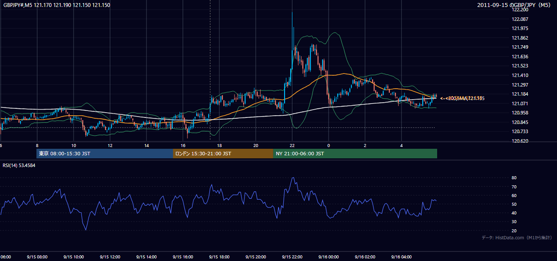Click hour label 20 under the price chart
This screenshot has height=261, width=557.
(x=256, y=145)
